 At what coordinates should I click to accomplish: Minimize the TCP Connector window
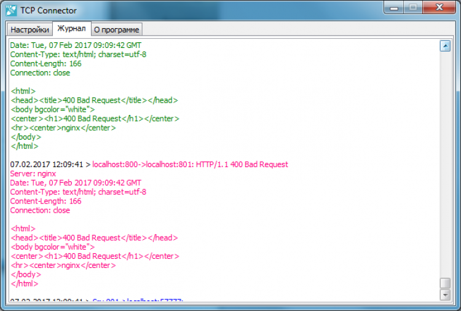[x=393, y=7]
